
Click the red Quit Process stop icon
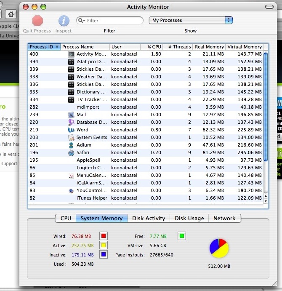37,21
